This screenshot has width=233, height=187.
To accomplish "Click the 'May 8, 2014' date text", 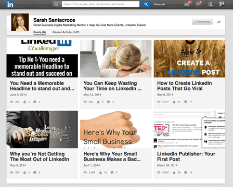I will pos(165,95).
